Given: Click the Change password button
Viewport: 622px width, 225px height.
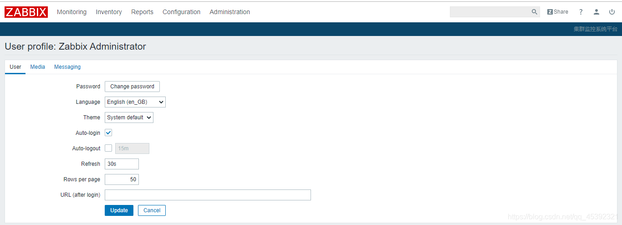Looking at the screenshot, I should click(132, 87).
